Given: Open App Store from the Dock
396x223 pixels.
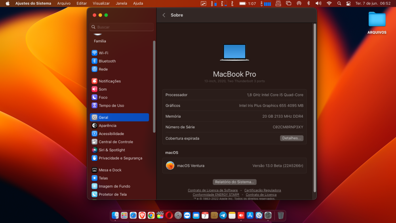Looking at the screenshot, I should click(x=250, y=215).
